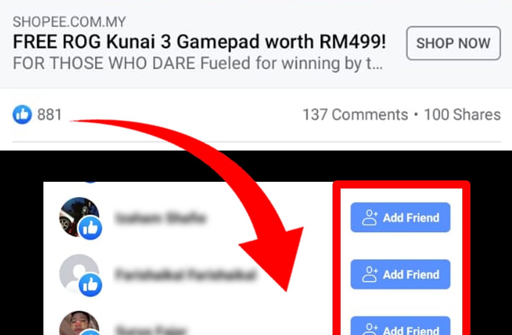Click person-plus icon in the topmost Add Friend button
Viewport: 512px width, 335px height.
(x=370, y=218)
